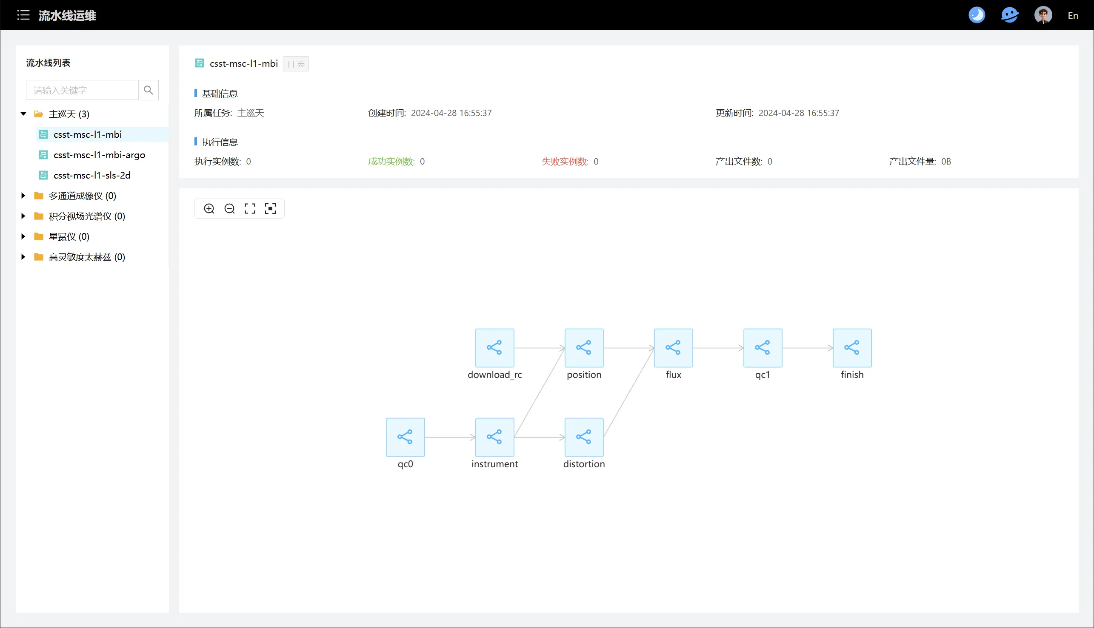Open the pipeline list menu icon top left
The image size is (1094, 628).
(x=24, y=14)
